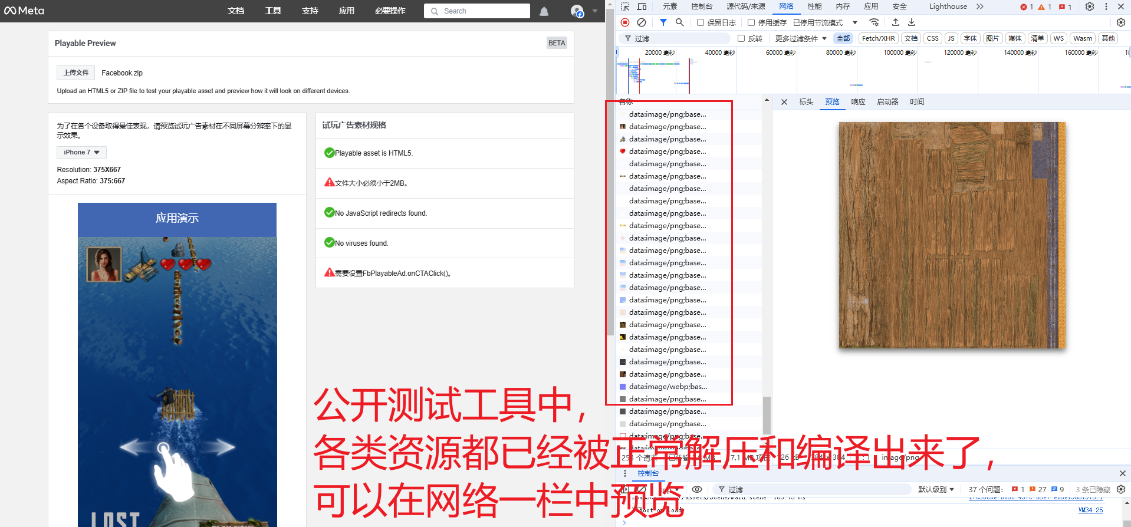Close the console drawer
This screenshot has height=527, width=1131.
(1122, 473)
